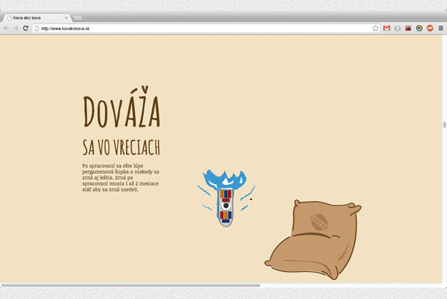The image size is (447, 299).
Task: Click the vertical scrollbar thumb
Action: pos(444,125)
